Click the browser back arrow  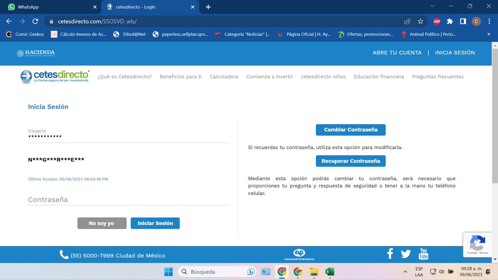coord(9,21)
